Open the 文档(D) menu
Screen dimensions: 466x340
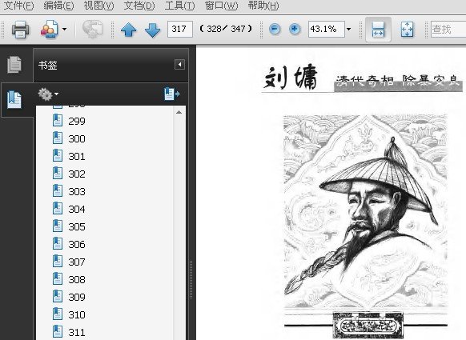coord(139,6)
